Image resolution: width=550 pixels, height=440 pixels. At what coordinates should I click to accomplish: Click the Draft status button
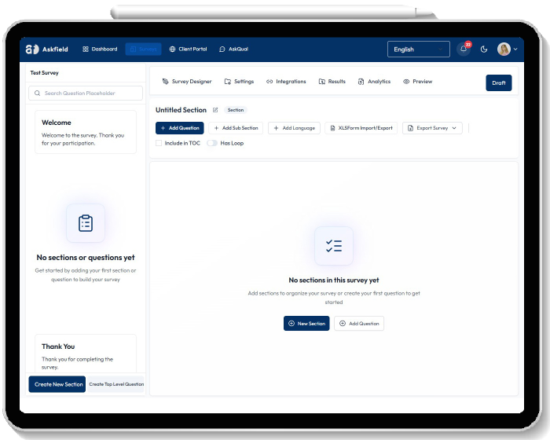tap(498, 82)
